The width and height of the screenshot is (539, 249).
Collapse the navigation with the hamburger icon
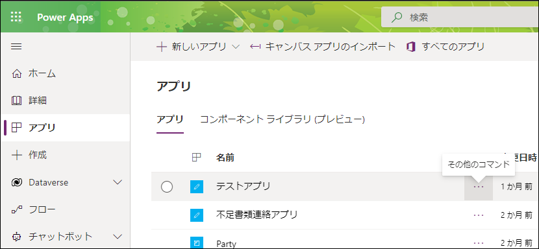16,47
